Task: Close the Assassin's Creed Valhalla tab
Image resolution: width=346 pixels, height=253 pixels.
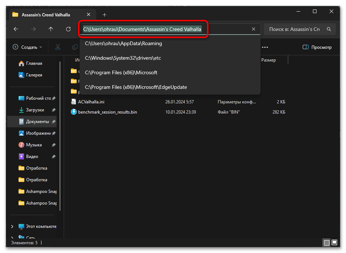Action: coord(88,15)
